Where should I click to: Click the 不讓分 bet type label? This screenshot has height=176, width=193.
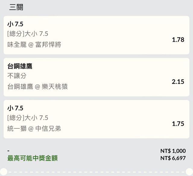(x=17, y=76)
